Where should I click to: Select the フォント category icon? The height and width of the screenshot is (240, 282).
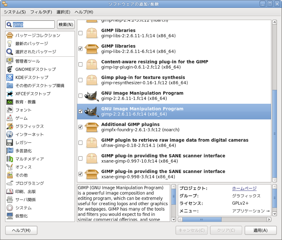(10, 110)
